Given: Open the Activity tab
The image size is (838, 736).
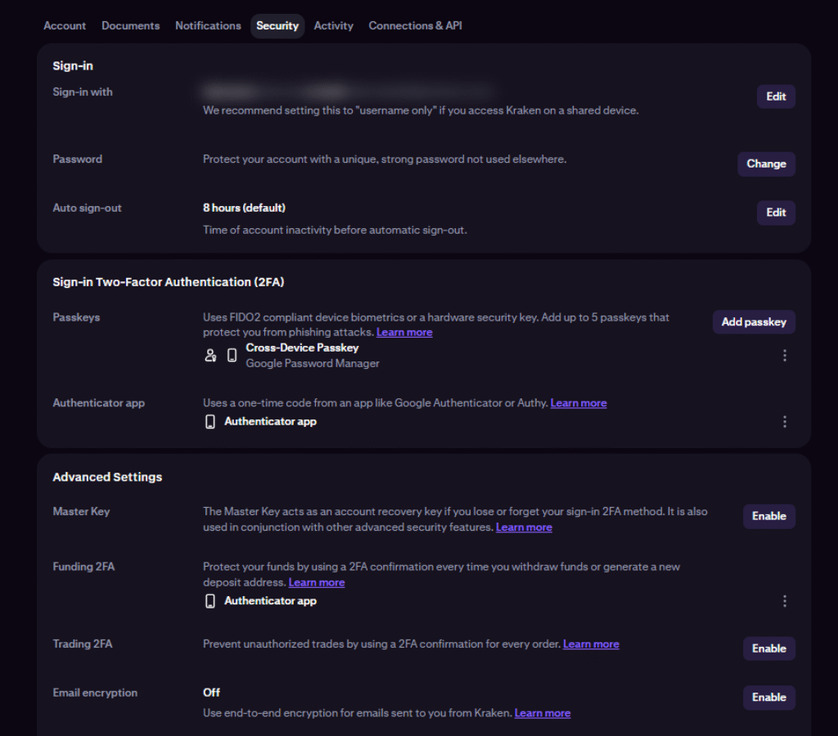Looking at the screenshot, I should tap(333, 26).
